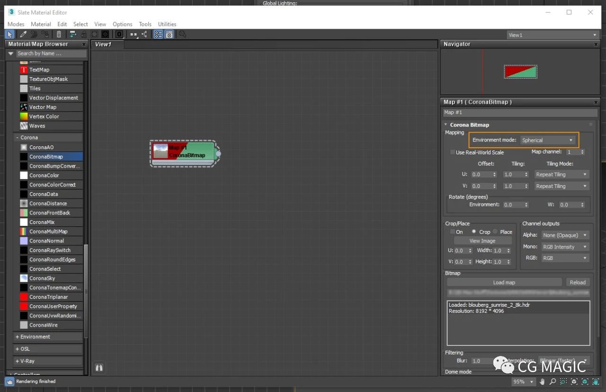Open the Modes menu
Viewport: 606px width, 392px height.
pyautogui.click(x=16, y=24)
